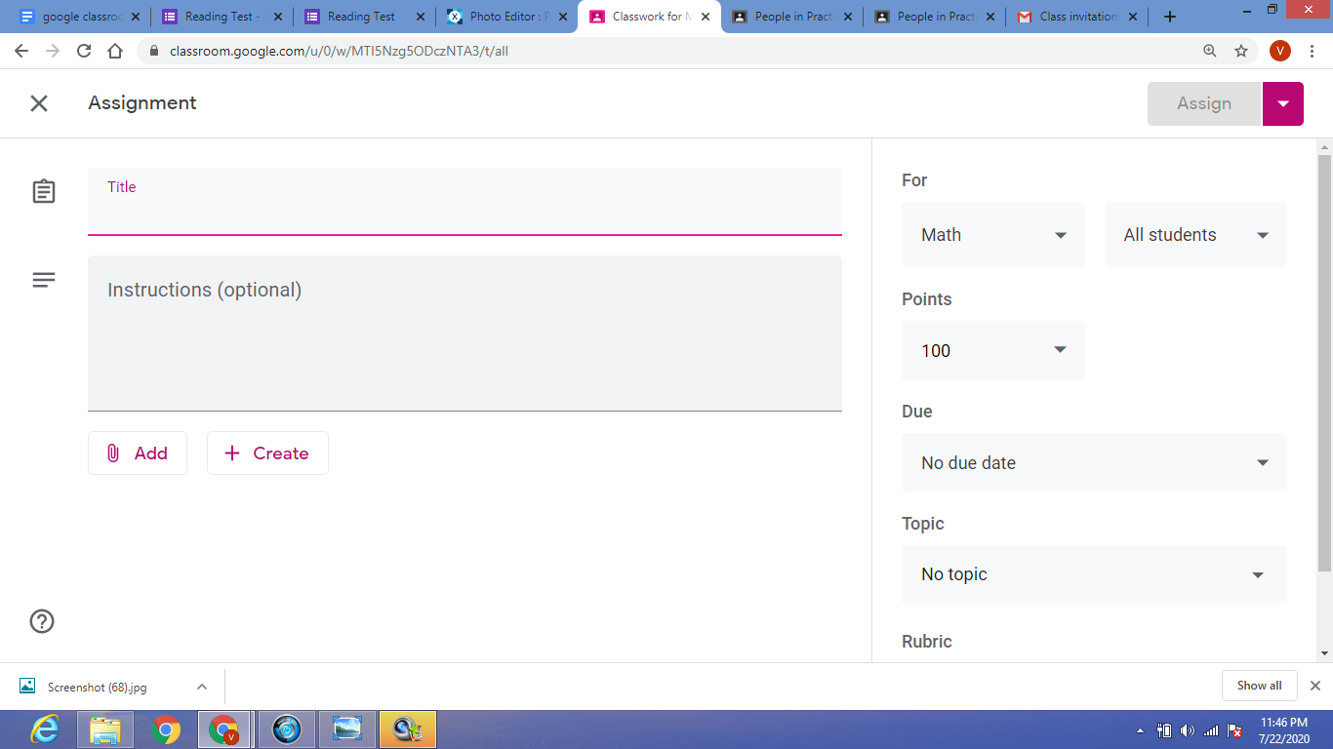Open the Chrome three-dot menu
Viewport: 1333px width, 749px height.
1312,51
